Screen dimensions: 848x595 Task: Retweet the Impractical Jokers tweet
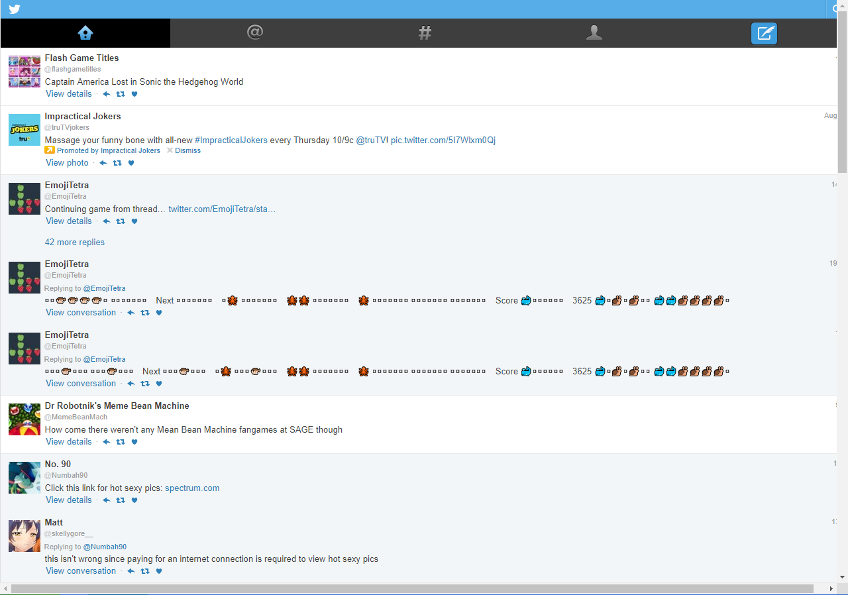point(117,163)
